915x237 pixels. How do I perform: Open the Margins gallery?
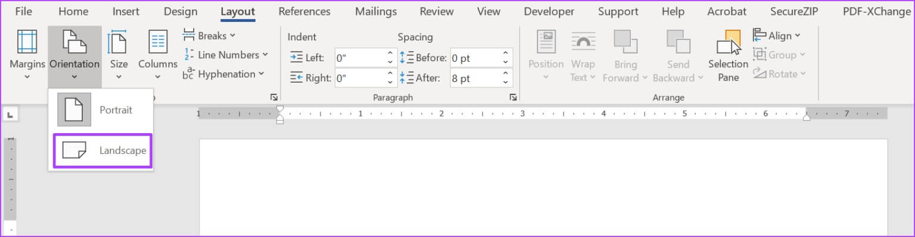(27, 55)
